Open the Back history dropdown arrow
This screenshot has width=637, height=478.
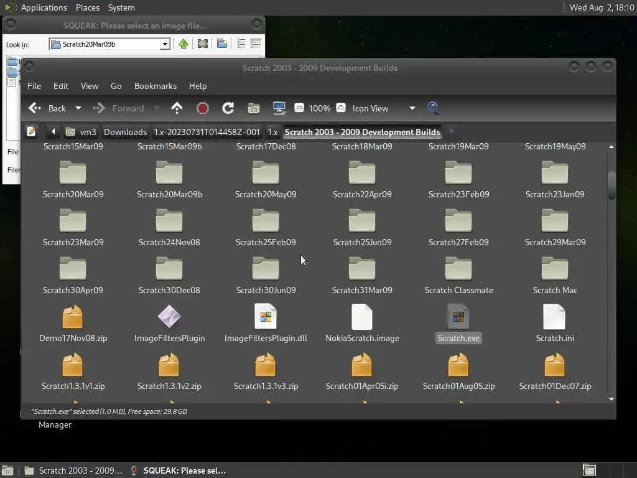(78, 108)
